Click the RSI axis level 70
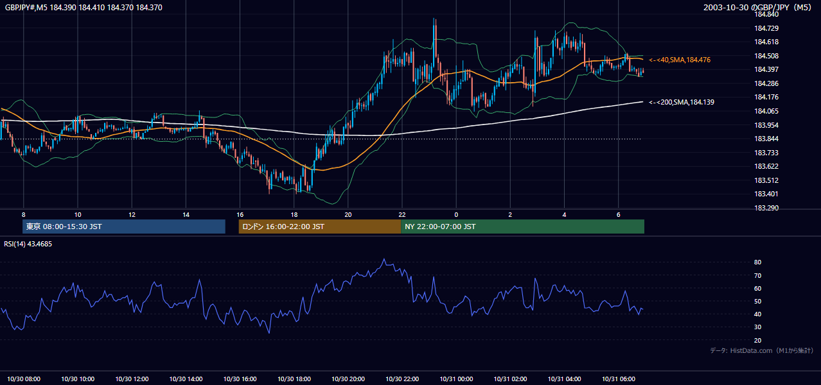This screenshot has height=385, width=821. (x=758, y=275)
